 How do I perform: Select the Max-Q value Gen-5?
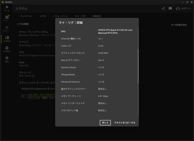[x=101, y=60]
